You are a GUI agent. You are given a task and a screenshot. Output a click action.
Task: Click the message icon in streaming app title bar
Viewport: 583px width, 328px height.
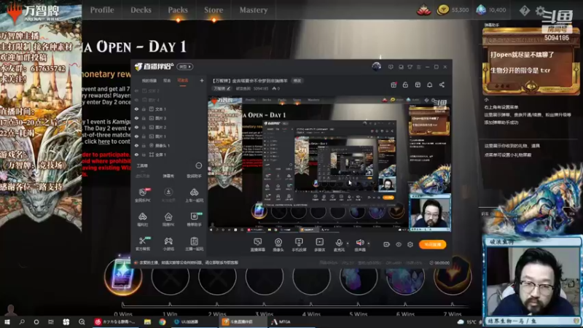pyautogui.click(x=391, y=67)
